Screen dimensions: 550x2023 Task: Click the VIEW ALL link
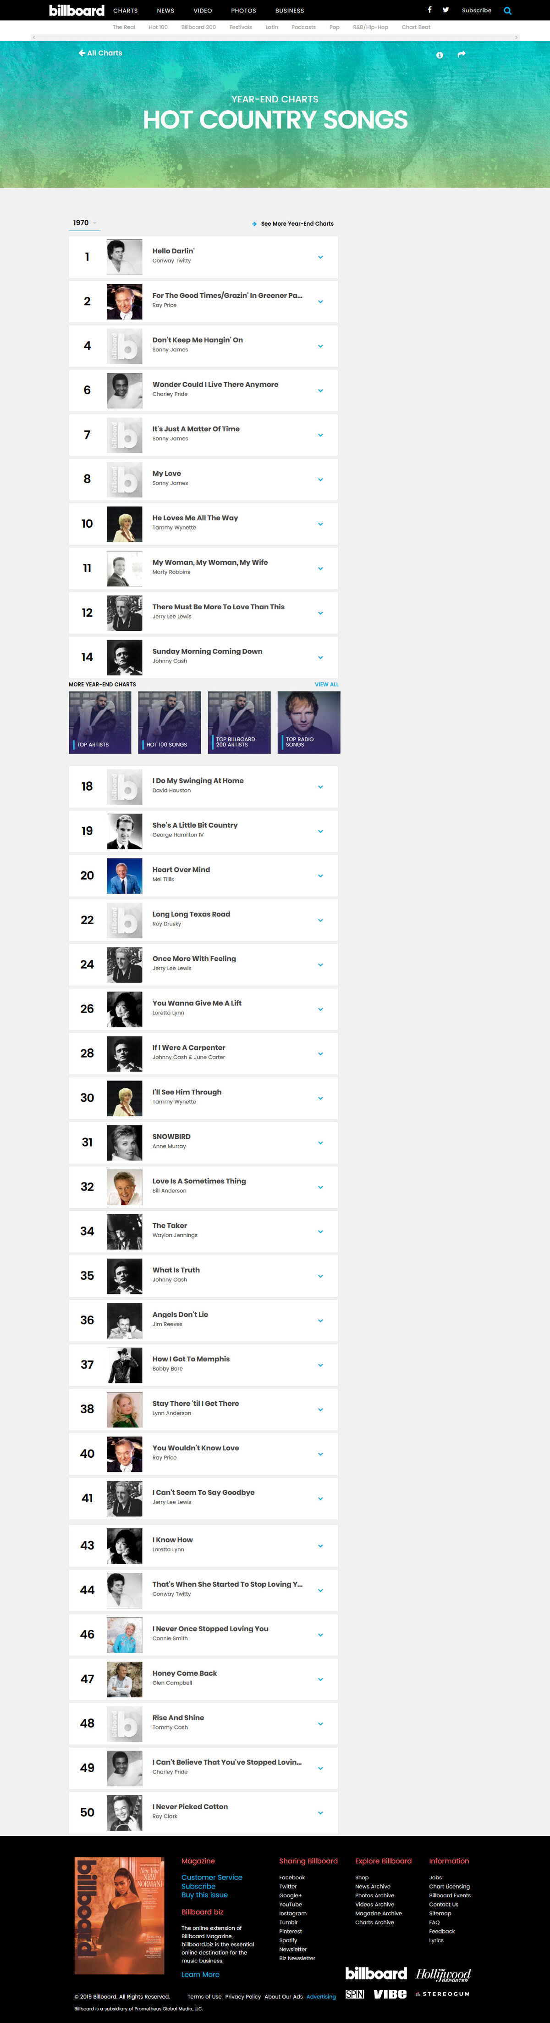click(x=326, y=685)
